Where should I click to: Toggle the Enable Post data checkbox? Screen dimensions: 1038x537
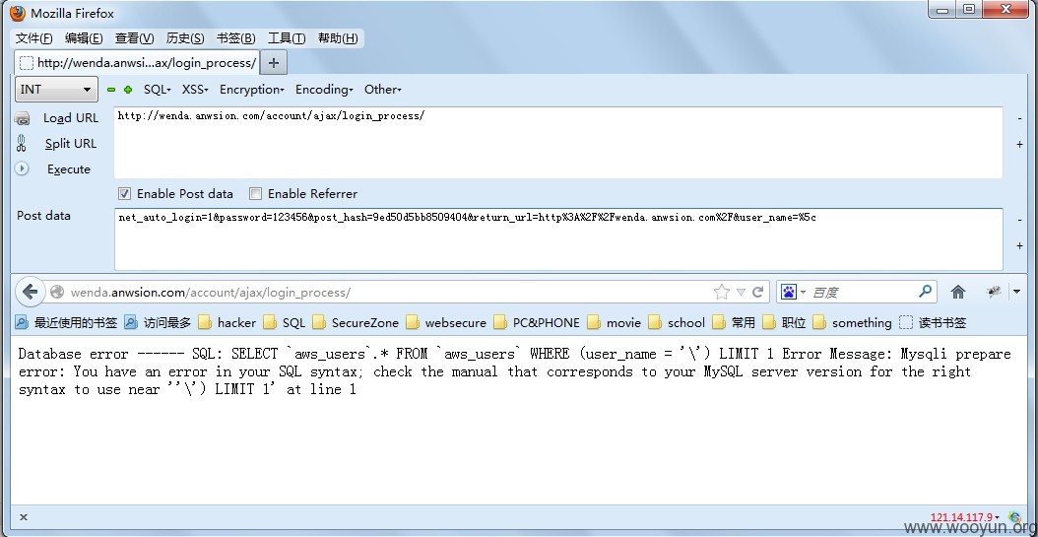coord(124,193)
